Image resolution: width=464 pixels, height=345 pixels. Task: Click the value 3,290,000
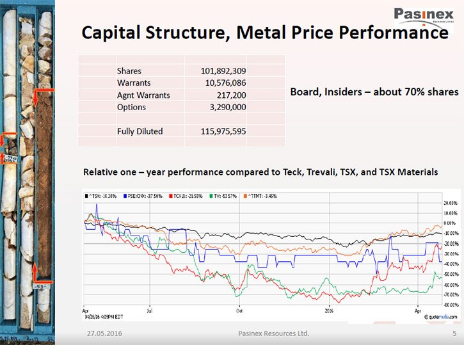pos(228,107)
